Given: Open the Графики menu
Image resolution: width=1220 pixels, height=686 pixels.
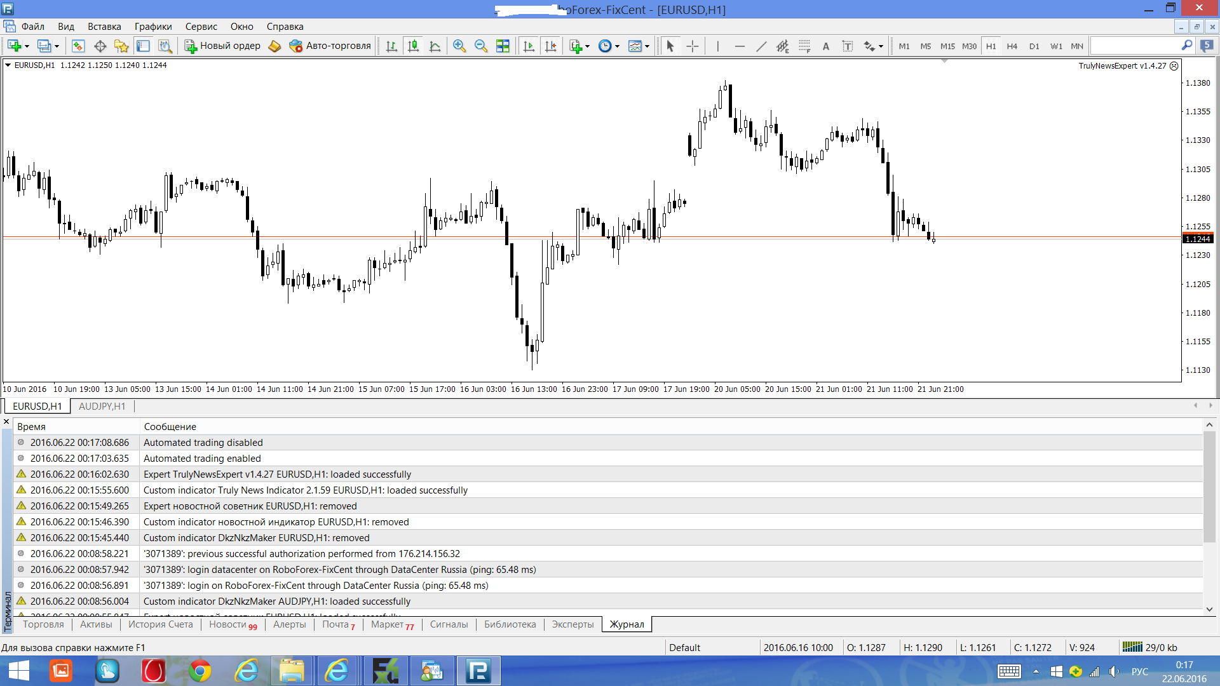Looking at the screenshot, I should pos(153,27).
